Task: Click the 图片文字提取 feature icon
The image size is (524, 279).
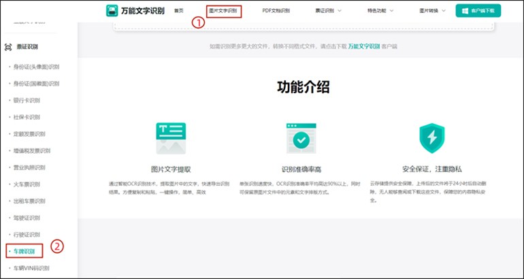Action: 170,138
